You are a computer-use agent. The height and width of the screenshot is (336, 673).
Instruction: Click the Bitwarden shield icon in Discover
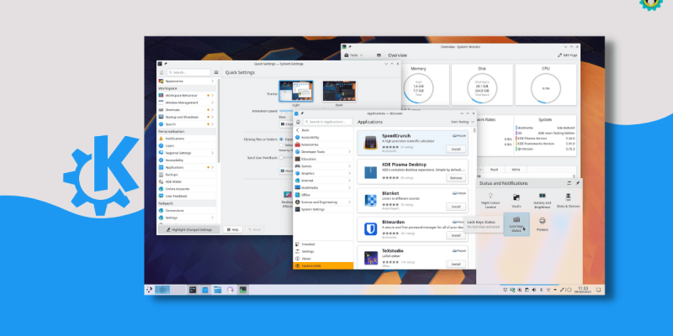[x=370, y=228]
